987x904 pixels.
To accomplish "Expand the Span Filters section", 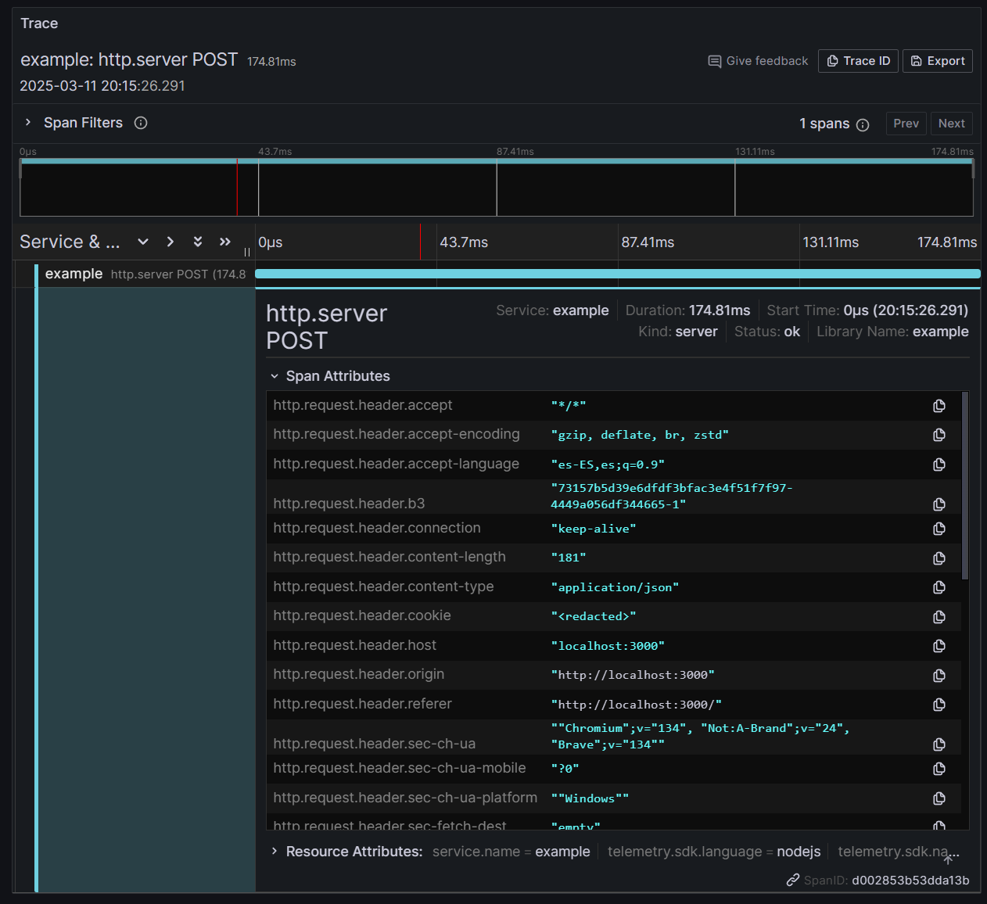I will pyautogui.click(x=28, y=123).
